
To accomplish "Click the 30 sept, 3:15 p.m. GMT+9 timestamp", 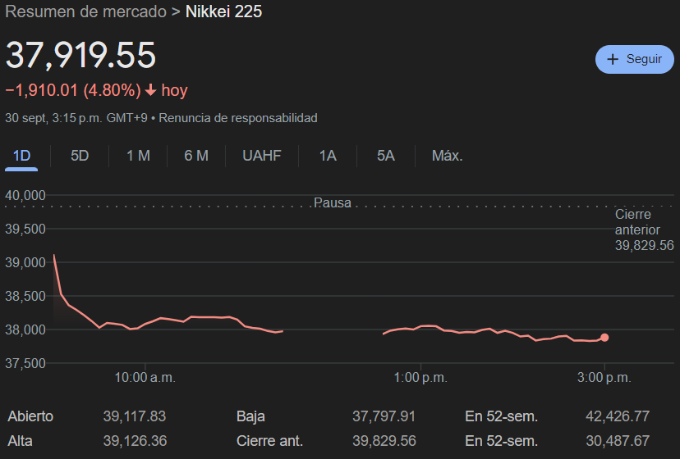I will tap(76, 118).
